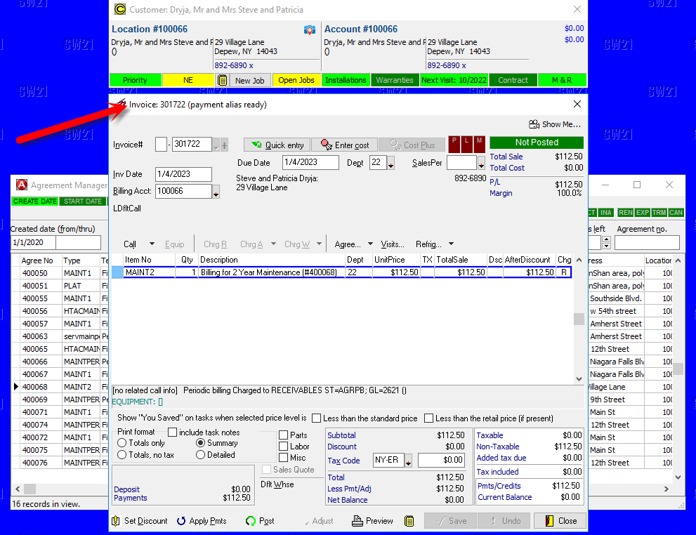Click the dark red P indicator box
This screenshot has width=696, height=535.
(x=454, y=142)
